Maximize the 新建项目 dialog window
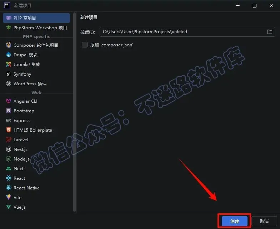Screen dimensions: 280x229 (255, 6)
